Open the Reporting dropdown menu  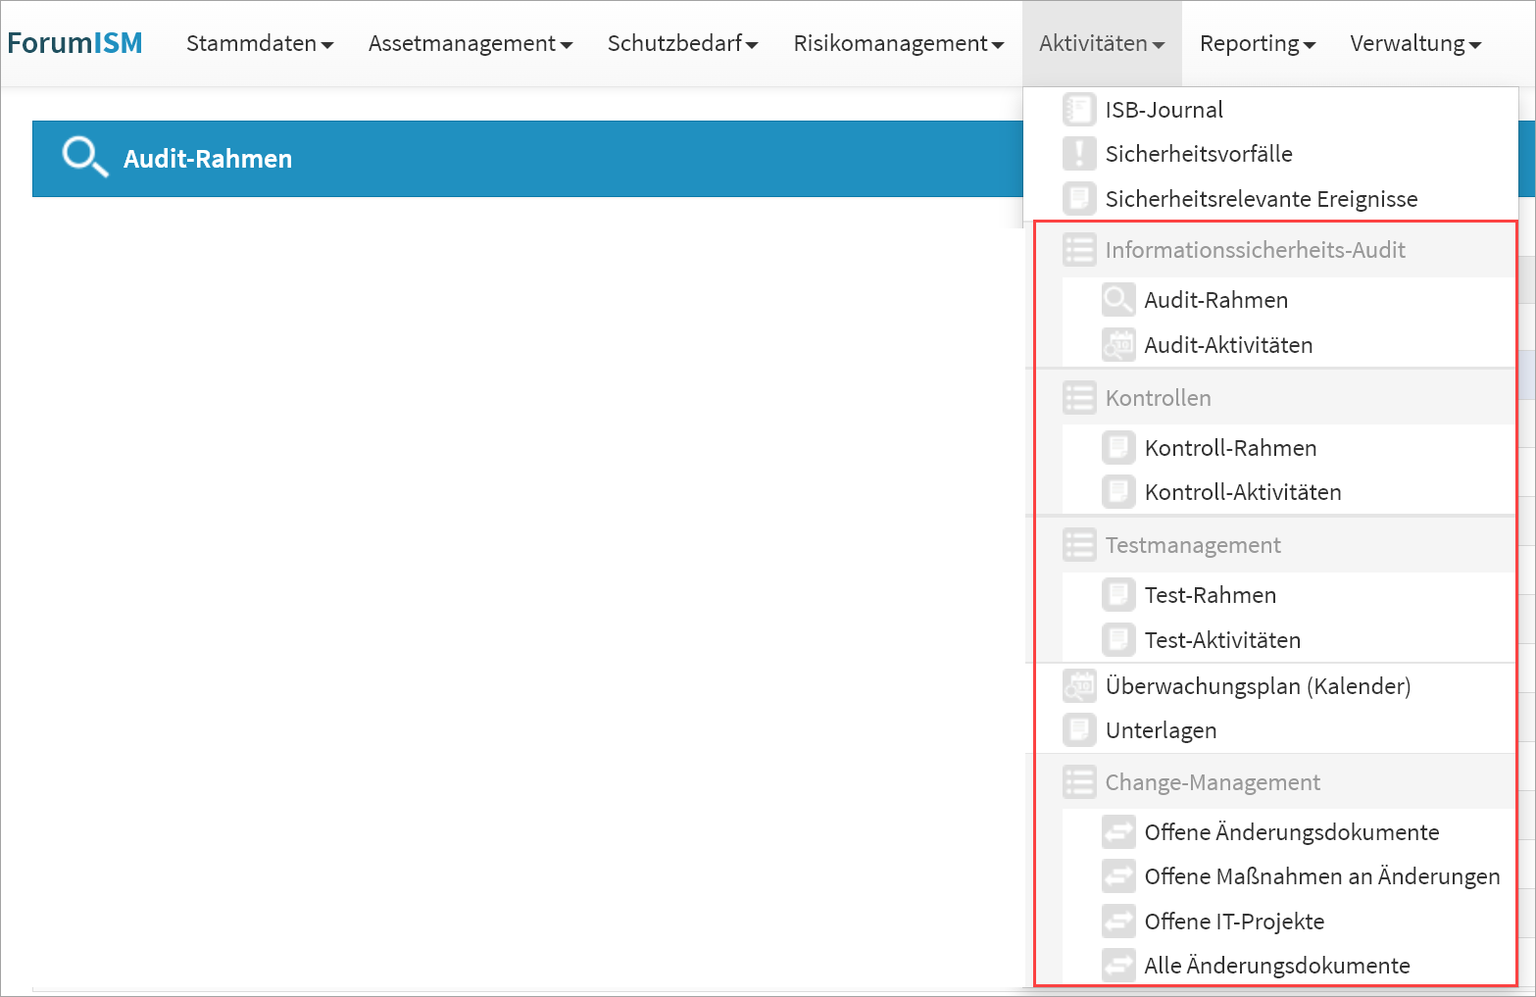[1257, 44]
